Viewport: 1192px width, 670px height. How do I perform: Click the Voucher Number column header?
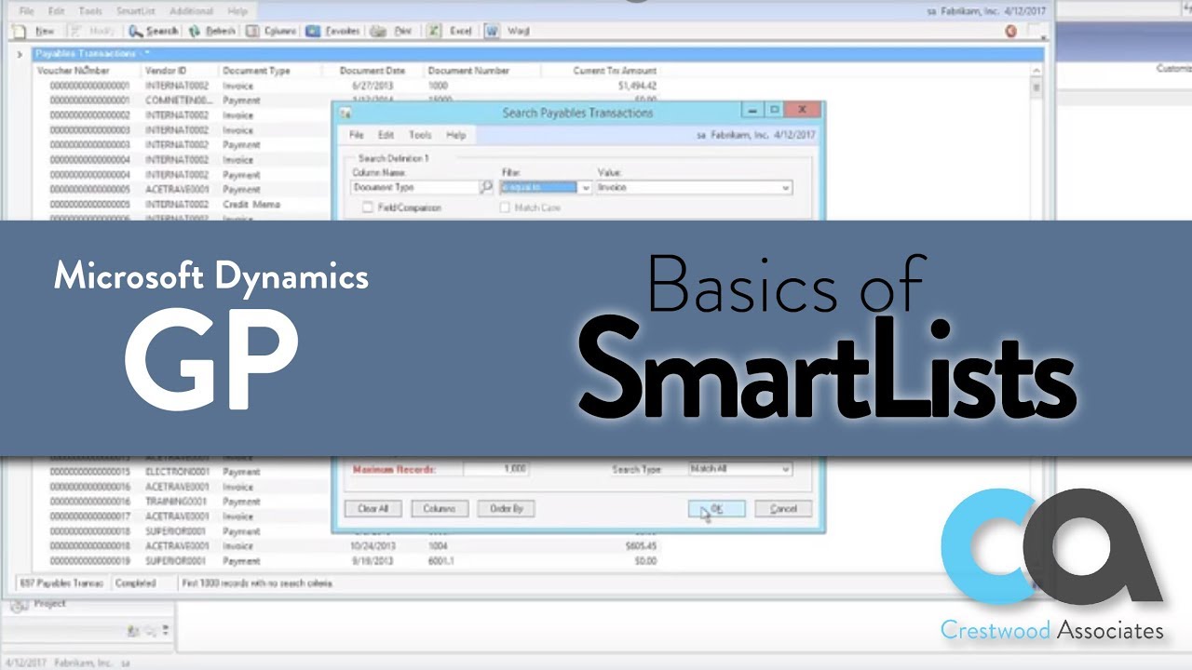pyautogui.click(x=73, y=71)
